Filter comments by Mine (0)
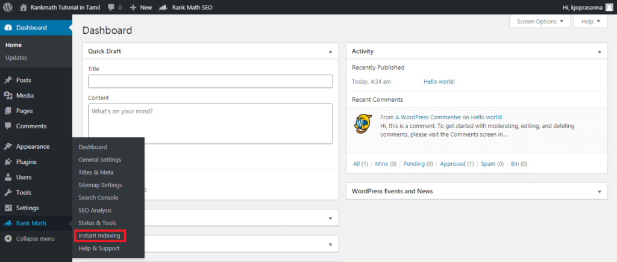 [386, 164]
